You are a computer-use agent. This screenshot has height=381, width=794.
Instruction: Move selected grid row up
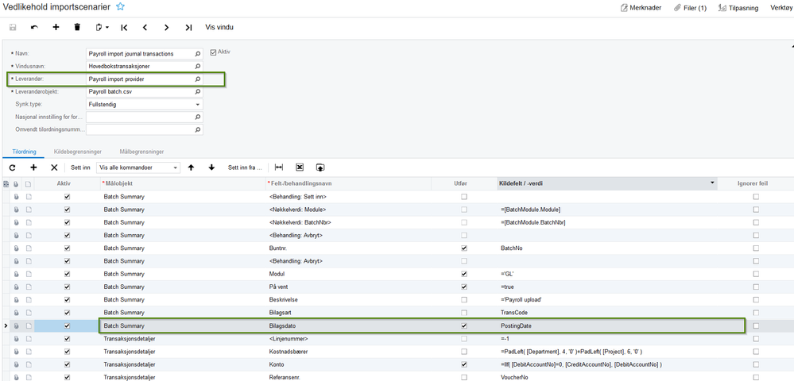(191, 167)
